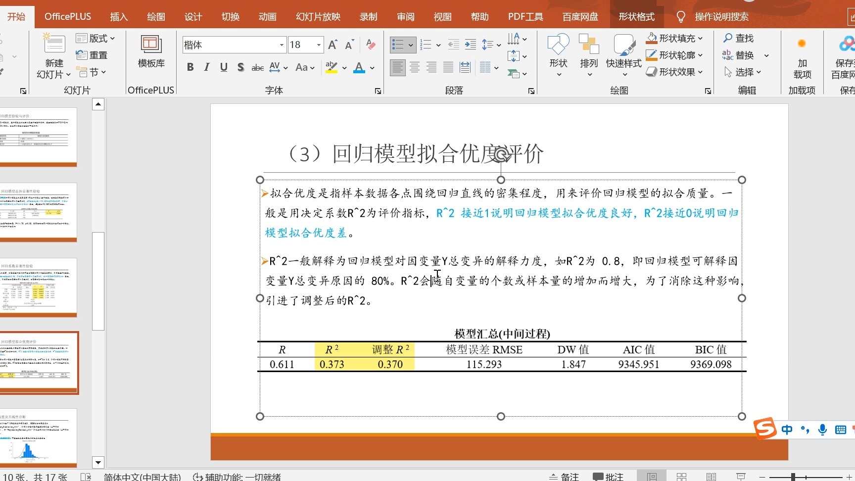This screenshot has width=855, height=481.
Task: Toggle italic formatting
Action: pos(207,67)
